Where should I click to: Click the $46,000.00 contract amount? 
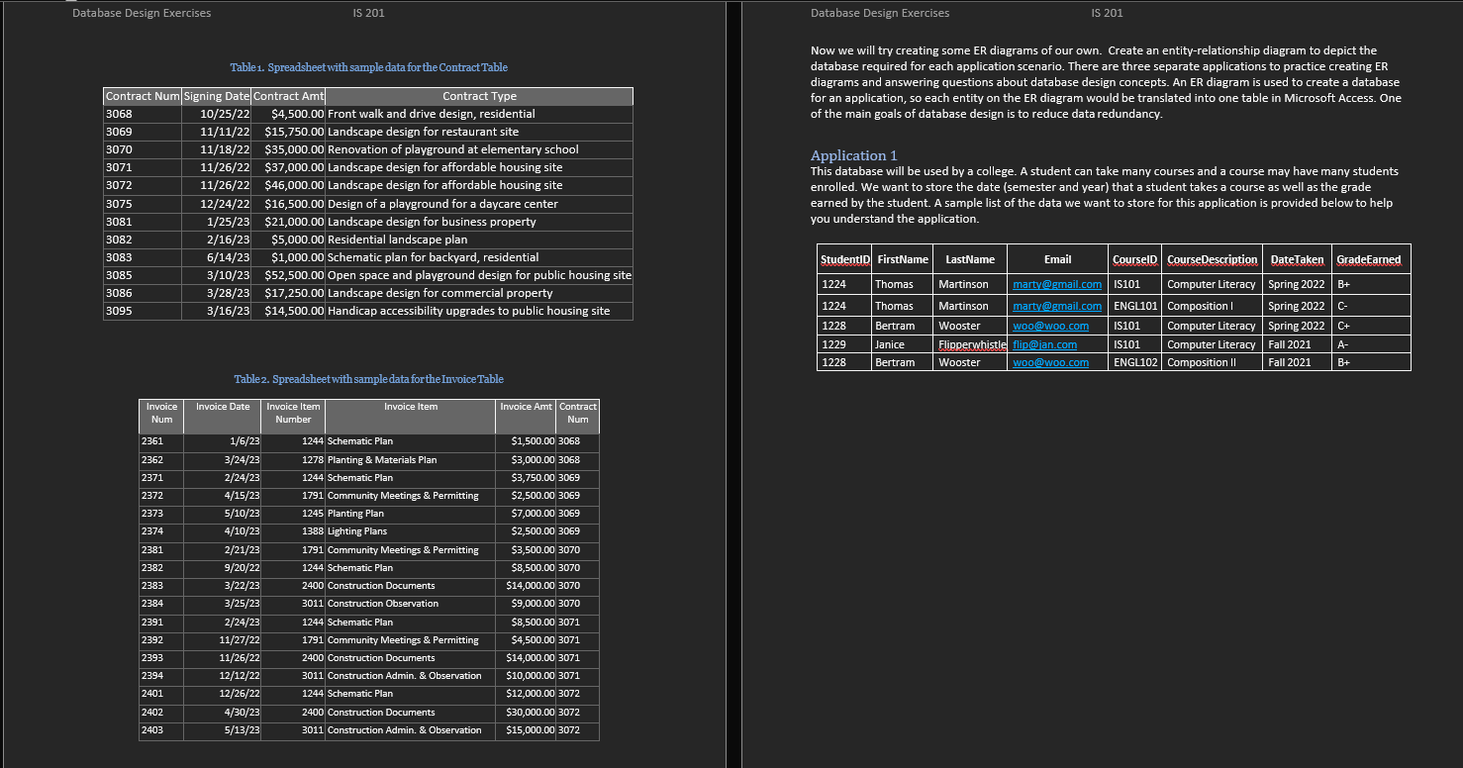click(294, 185)
